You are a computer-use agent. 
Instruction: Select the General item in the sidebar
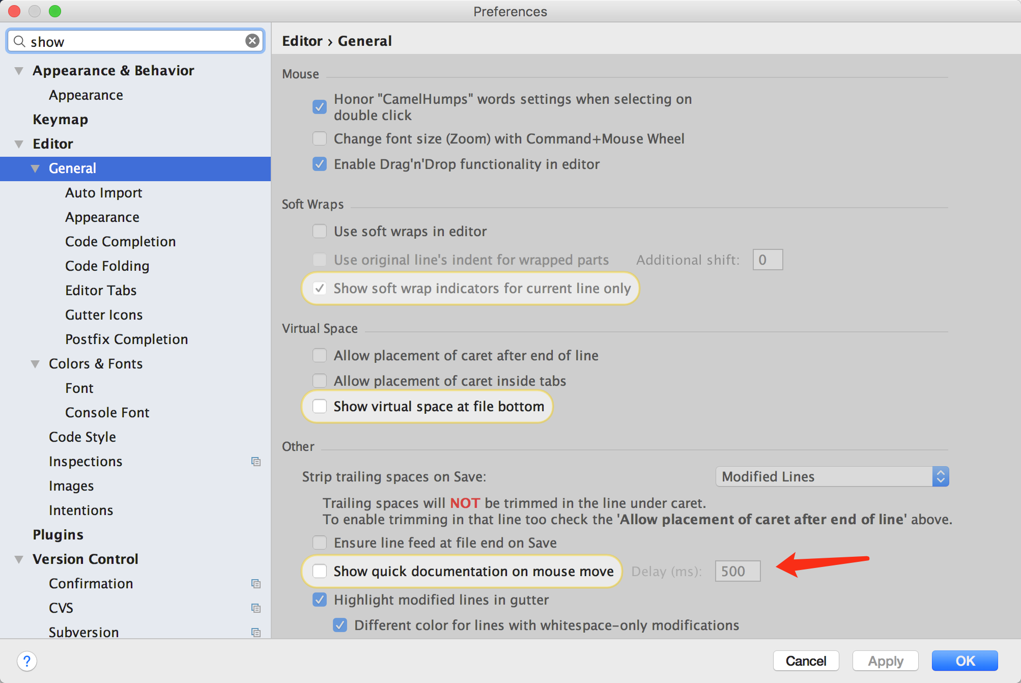click(135, 168)
